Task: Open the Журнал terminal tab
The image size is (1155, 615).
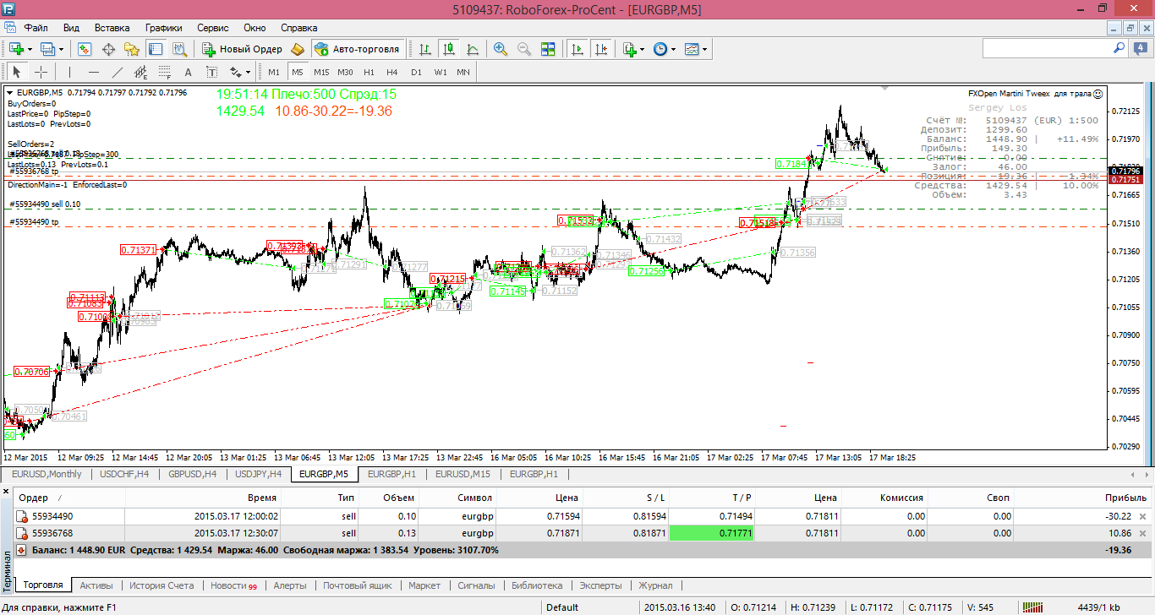Action: pos(655,585)
